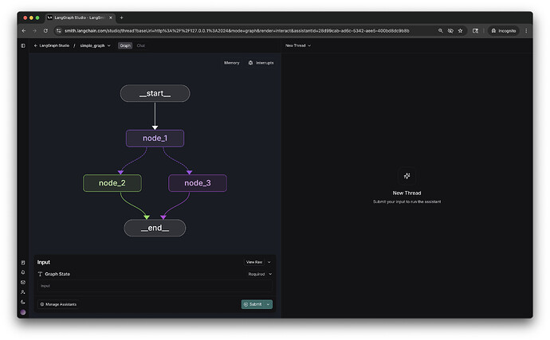Switch to the Chat tab
The height and width of the screenshot is (340, 550).
(141, 45)
